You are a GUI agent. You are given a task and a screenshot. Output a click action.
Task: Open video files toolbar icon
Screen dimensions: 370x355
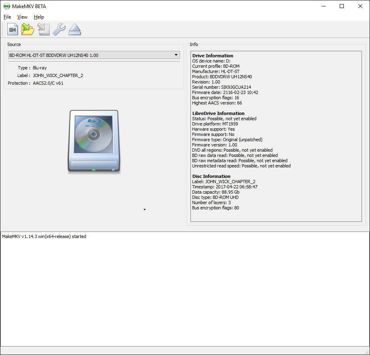[13, 29]
